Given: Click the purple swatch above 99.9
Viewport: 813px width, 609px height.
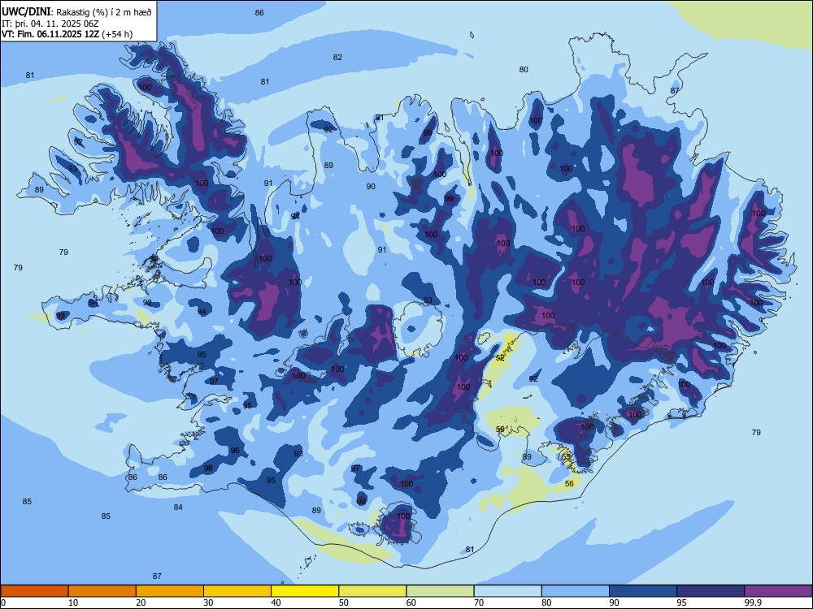Looking at the screenshot, I should (778, 591).
